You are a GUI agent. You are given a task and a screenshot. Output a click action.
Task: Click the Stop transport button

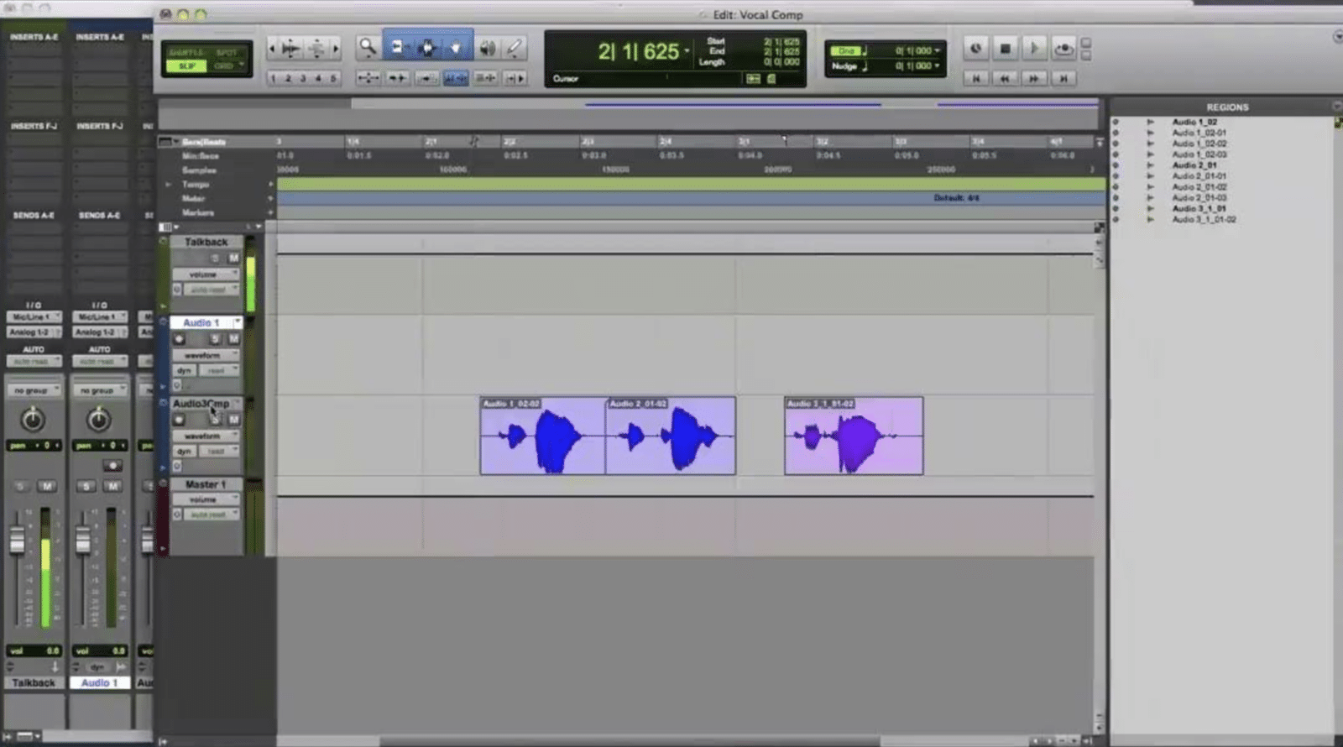tap(1005, 49)
